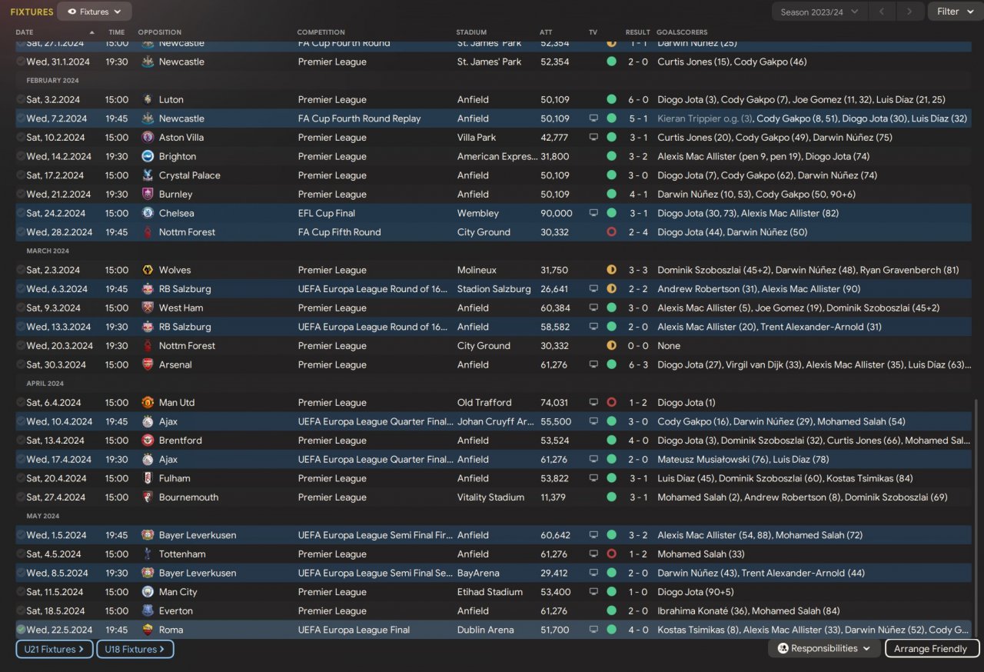Click FA Cup Fourth Round Replay competition

[359, 118]
